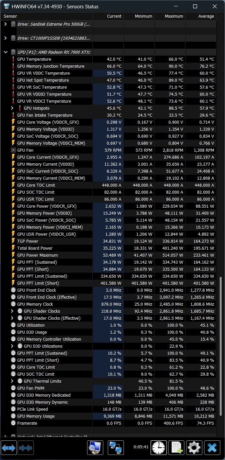Start logging with the document plus icon

point(176,448)
